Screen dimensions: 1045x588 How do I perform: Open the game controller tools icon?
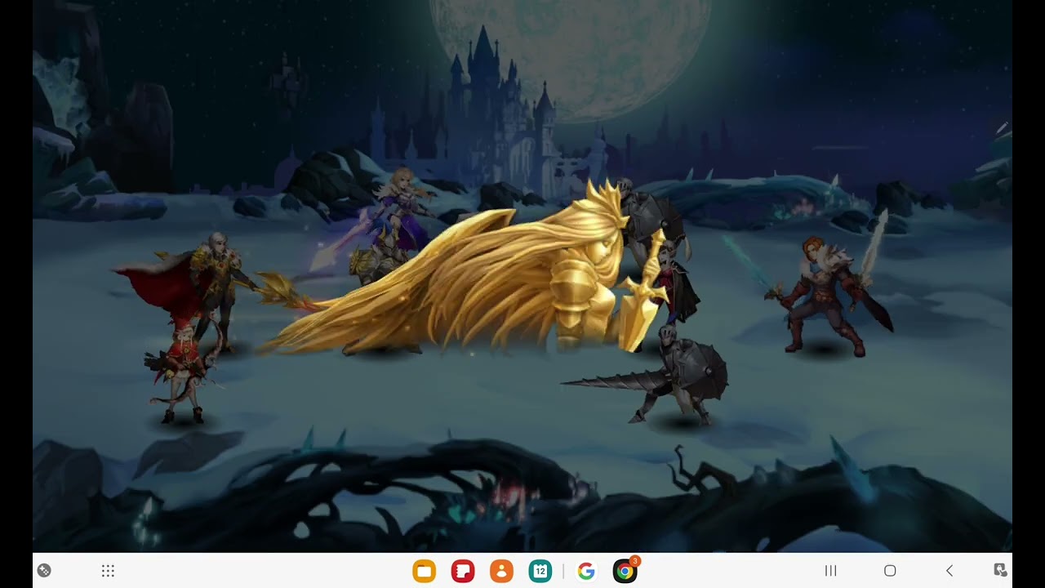44,571
